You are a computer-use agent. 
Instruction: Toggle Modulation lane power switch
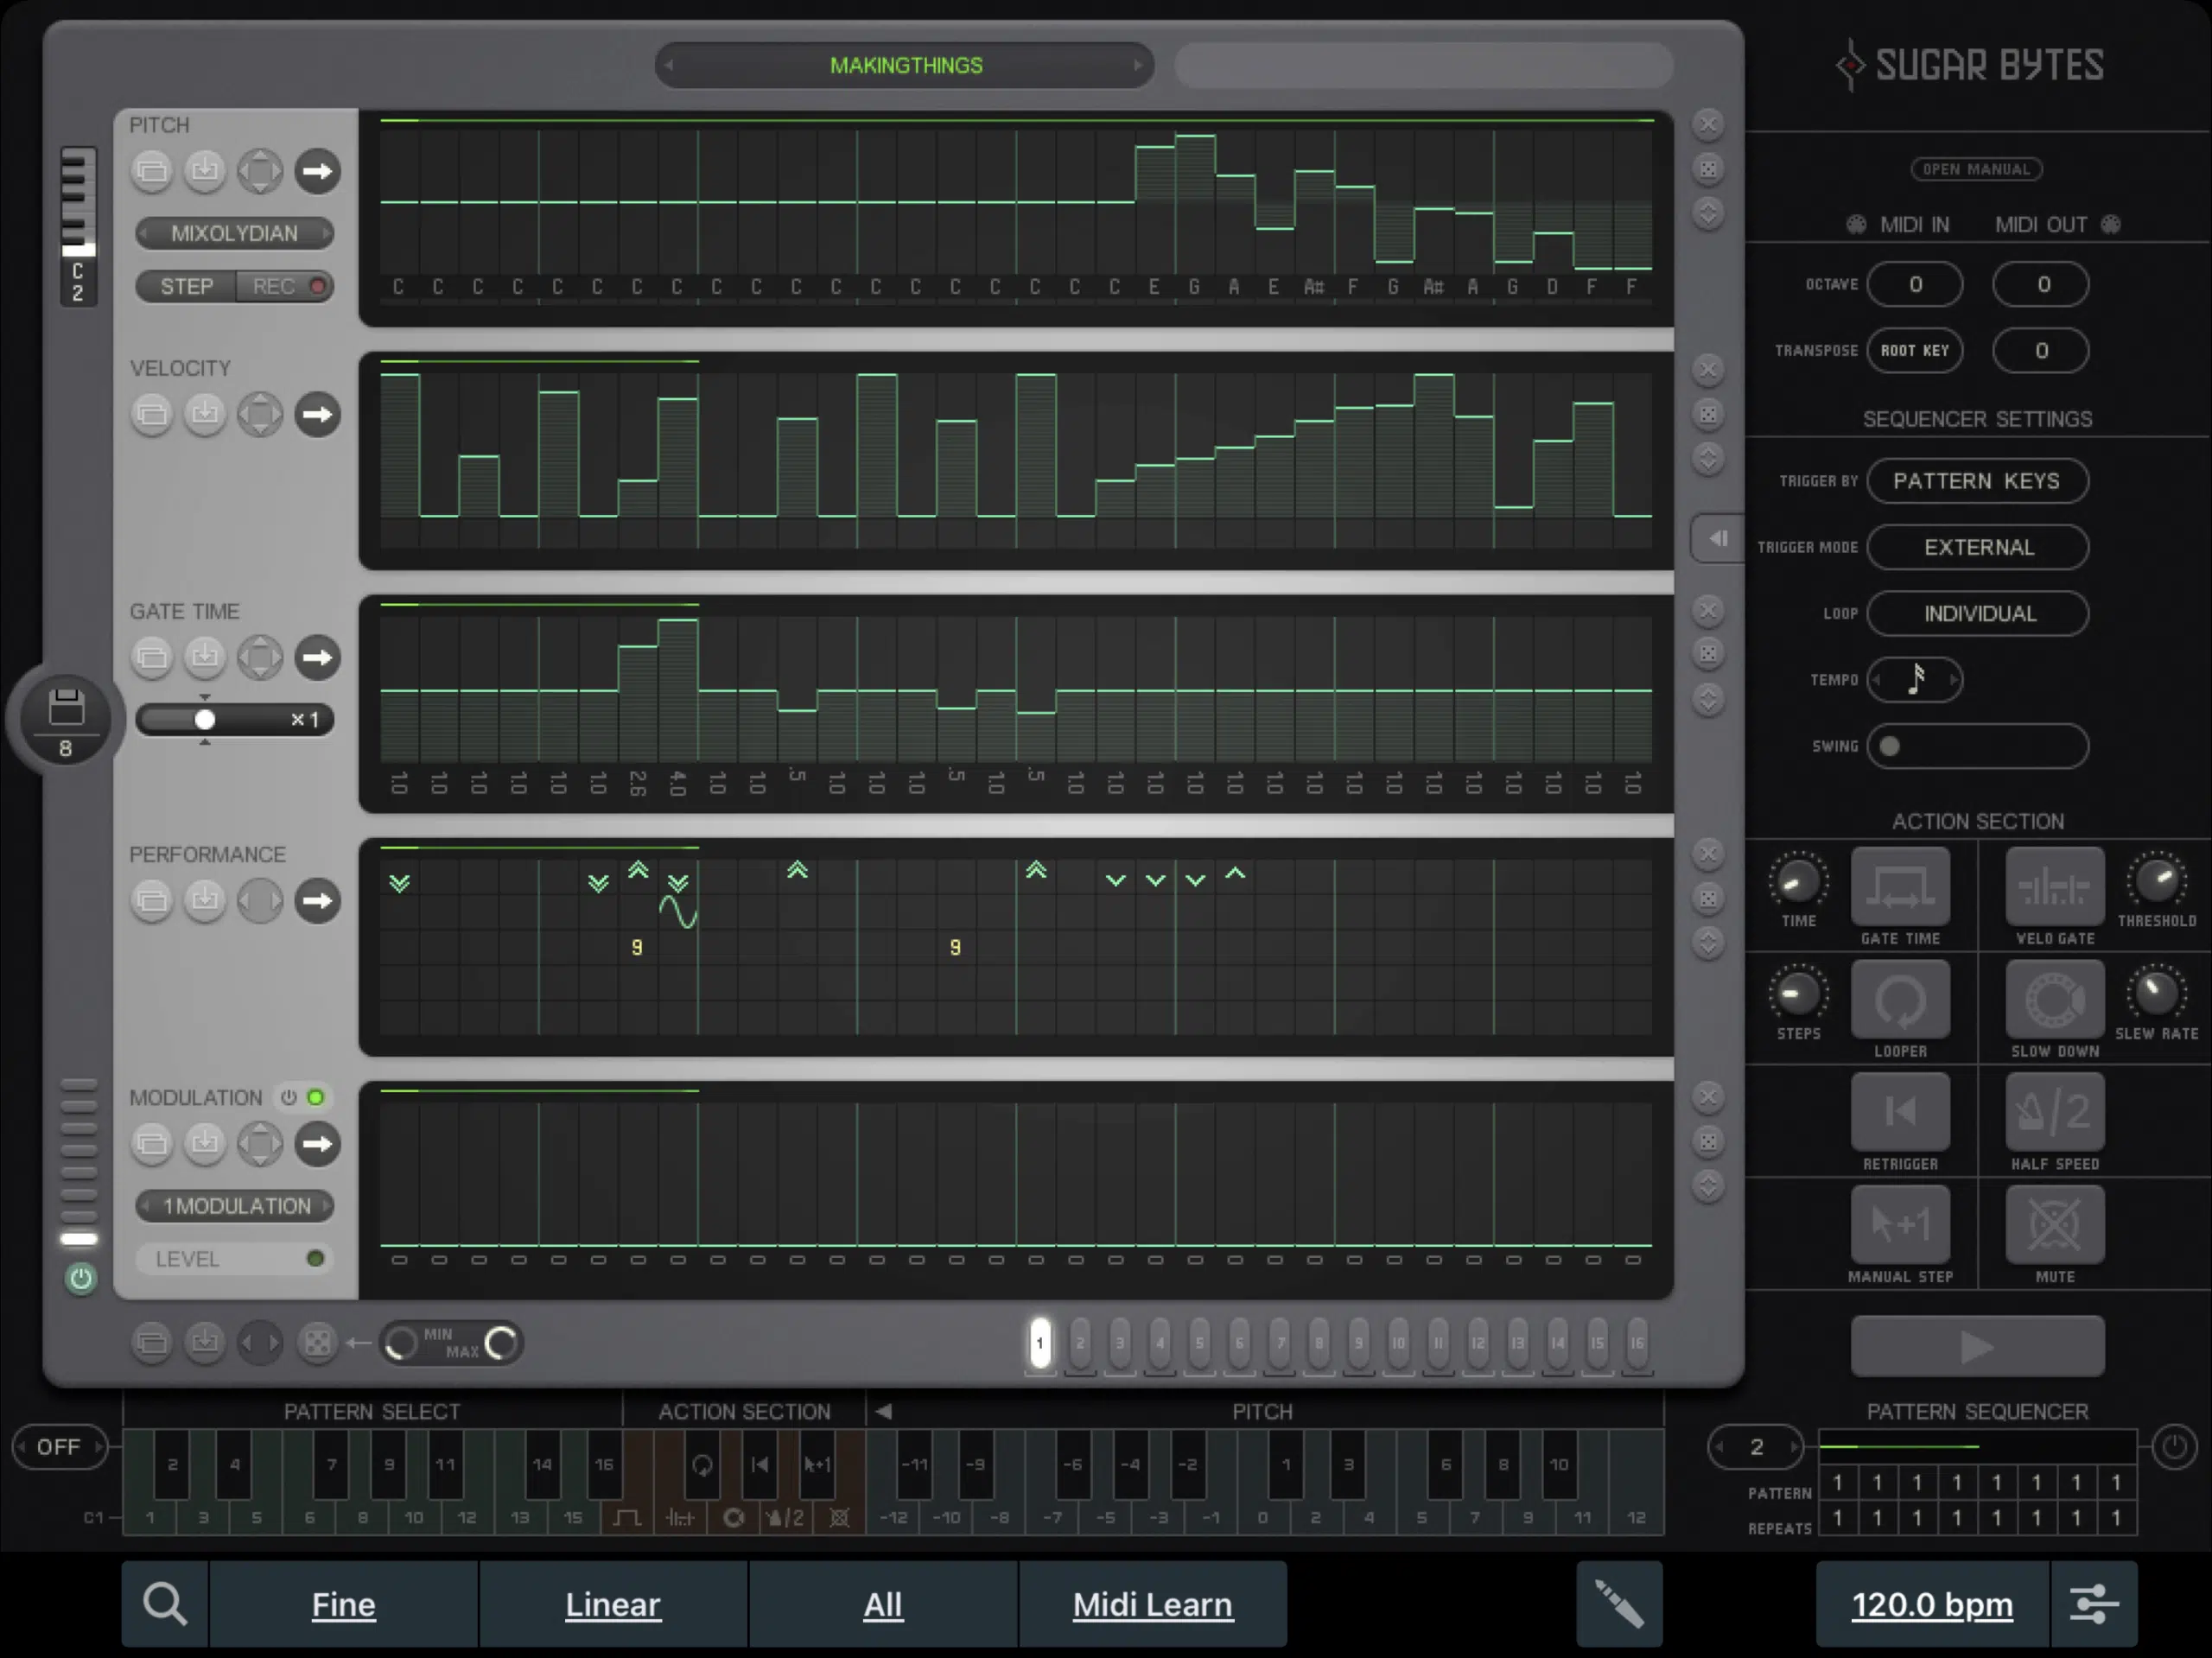tap(288, 1097)
